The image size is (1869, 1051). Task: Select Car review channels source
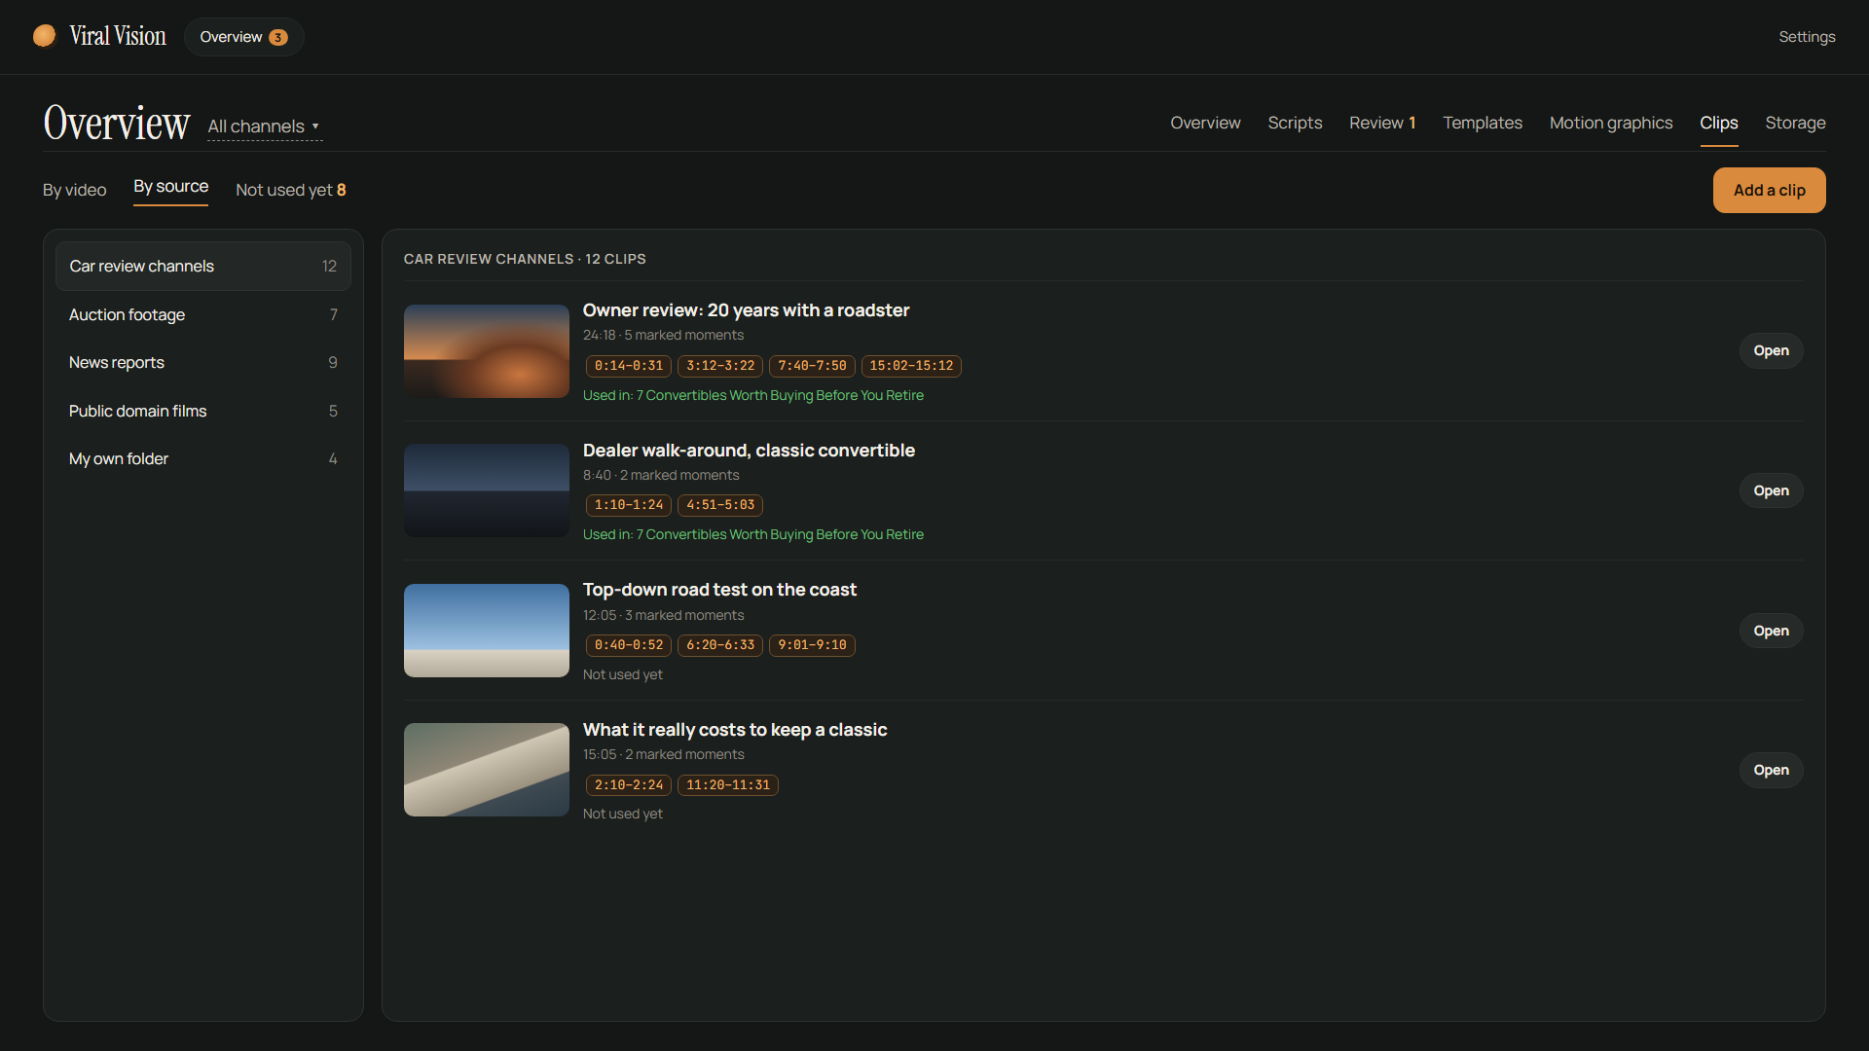[x=202, y=266]
